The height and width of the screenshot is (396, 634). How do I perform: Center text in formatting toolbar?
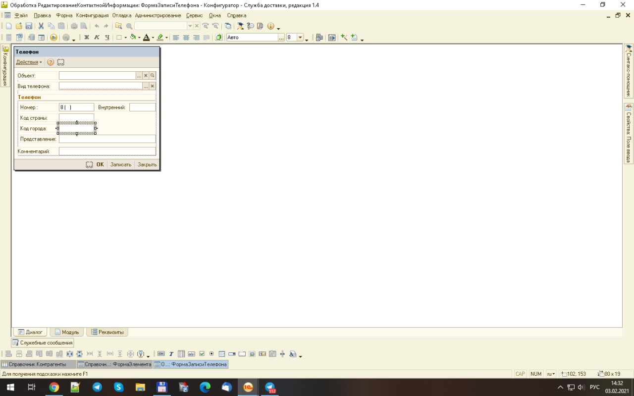[x=186, y=38]
